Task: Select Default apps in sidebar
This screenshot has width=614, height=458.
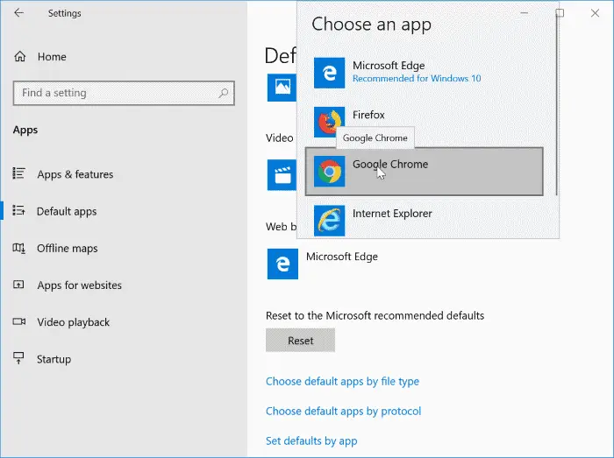Action: (x=67, y=211)
